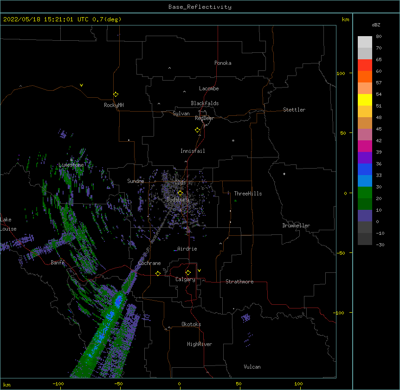Click the Airdrie city label
400x390 pixels.
pos(187,249)
